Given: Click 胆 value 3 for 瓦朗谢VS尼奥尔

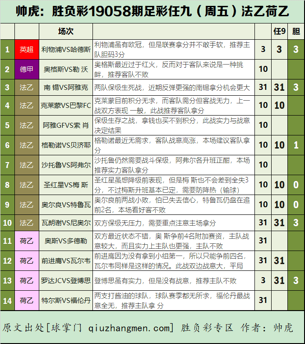Looking at the screenshot, I should pos(296,223).
